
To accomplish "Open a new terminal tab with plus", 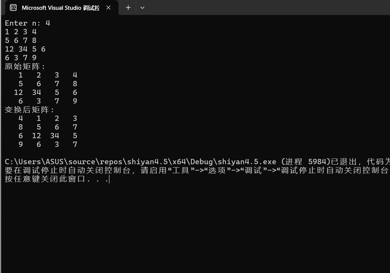I will (x=128, y=8).
